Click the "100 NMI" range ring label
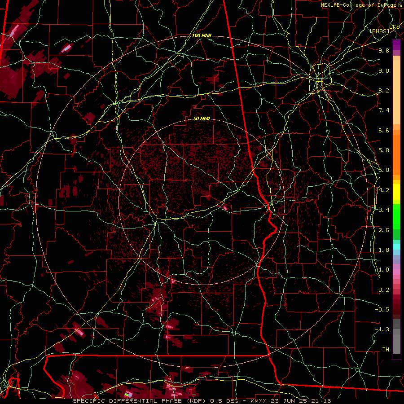Screen dimensions: 404x404 (202, 35)
